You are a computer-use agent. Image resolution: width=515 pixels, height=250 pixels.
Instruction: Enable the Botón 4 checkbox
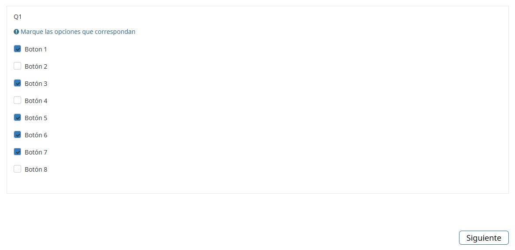tap(18, 100)
